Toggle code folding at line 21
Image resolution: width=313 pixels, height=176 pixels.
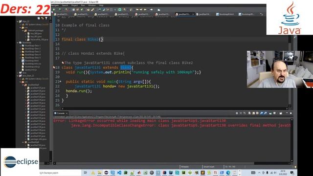tap(61, 82)
